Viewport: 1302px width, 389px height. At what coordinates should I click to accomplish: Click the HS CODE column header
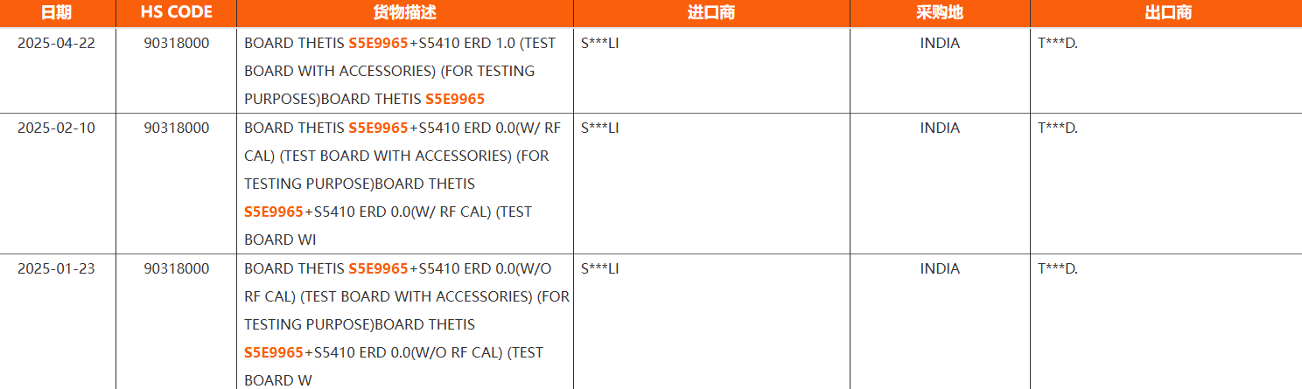coord(176,13)
